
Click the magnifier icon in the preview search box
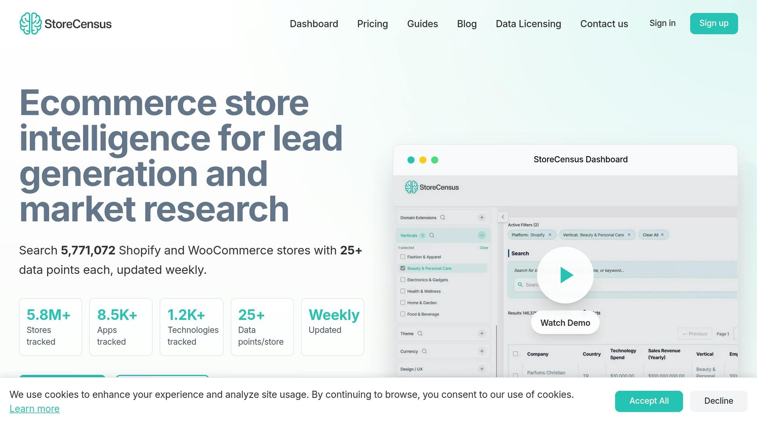tap(520, 285)
